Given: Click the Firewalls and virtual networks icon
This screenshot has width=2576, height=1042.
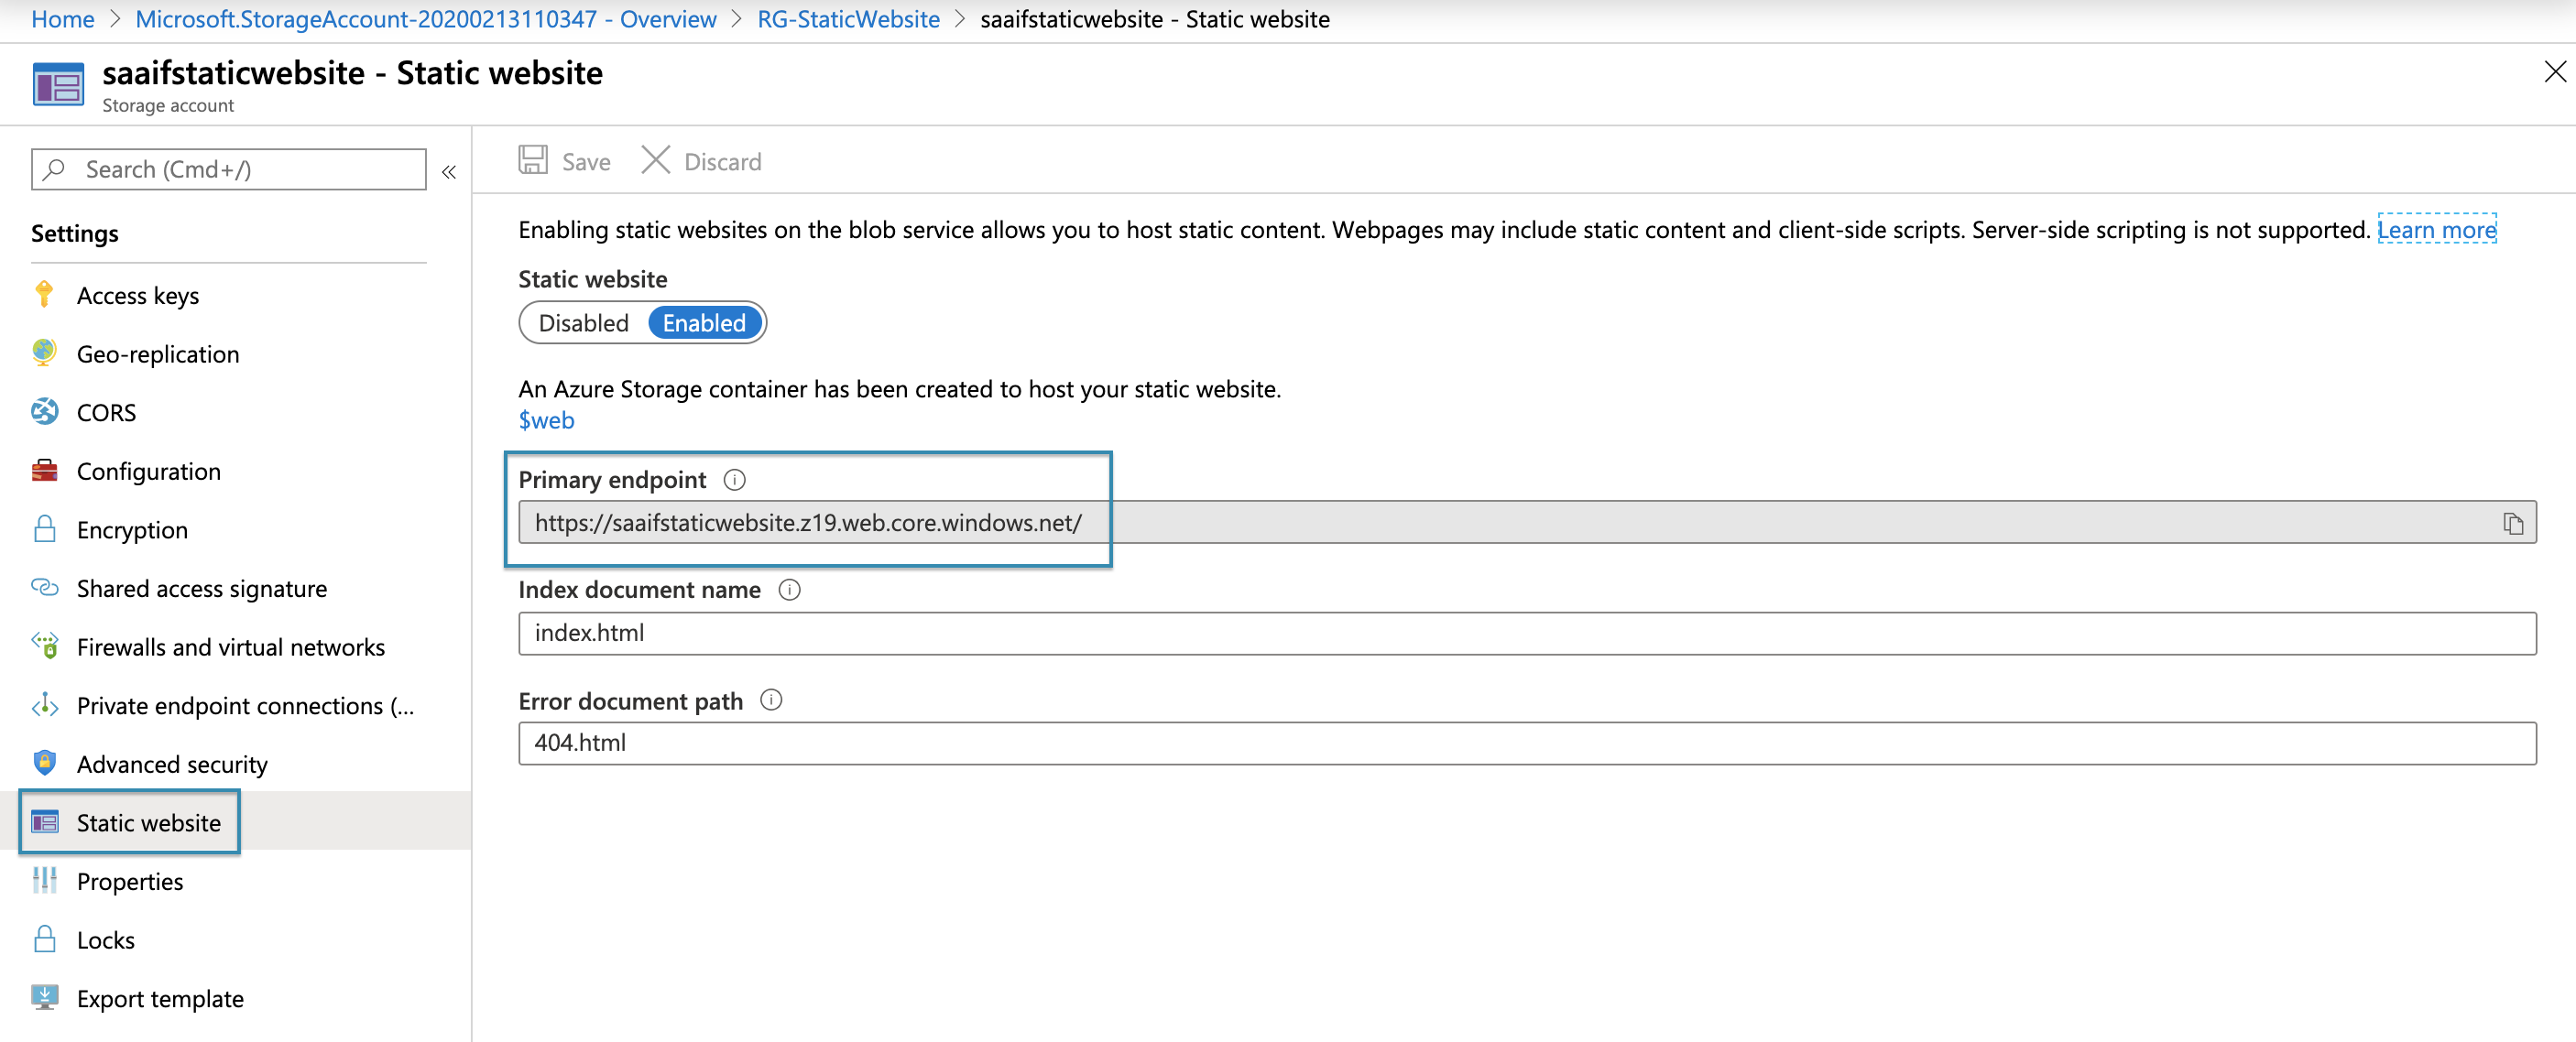Looking at the screenshot, I should pos(44,646).
